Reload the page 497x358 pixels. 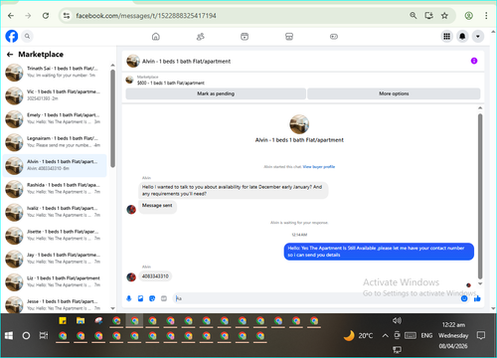46,16
